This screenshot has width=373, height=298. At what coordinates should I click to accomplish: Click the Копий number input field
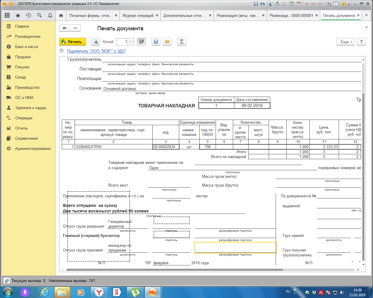122,42
